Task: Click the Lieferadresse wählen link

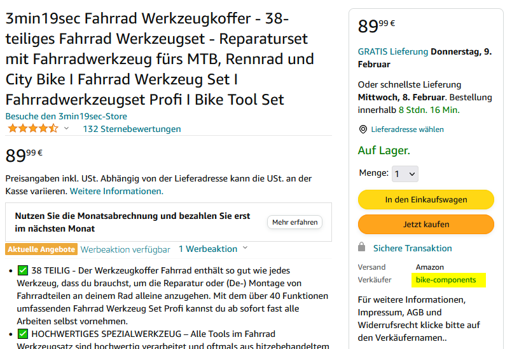Action: [x=407, y=129]
